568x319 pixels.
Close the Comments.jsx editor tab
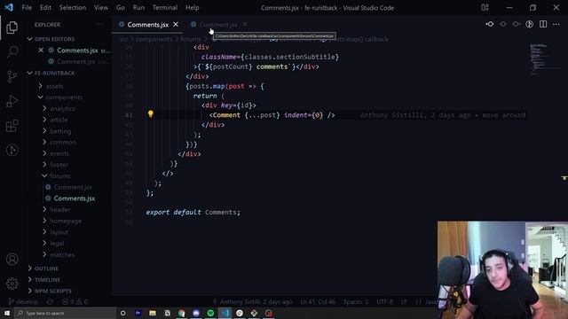[176, 24]
